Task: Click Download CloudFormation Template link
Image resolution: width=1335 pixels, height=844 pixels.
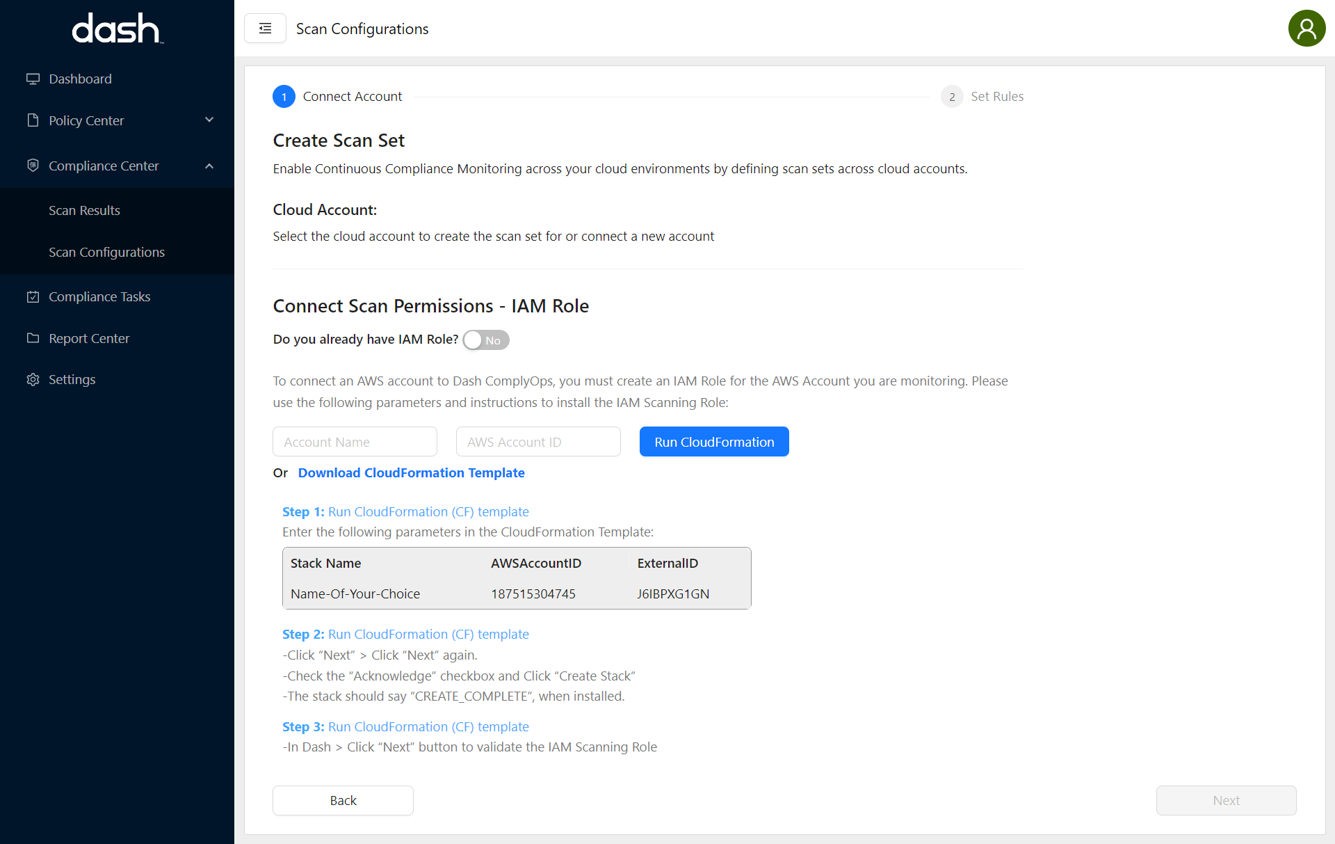Action: (411, 472)
